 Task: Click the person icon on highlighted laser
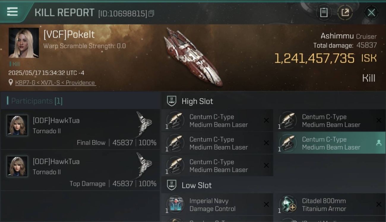pyautogui.click(x=379, y=143)
